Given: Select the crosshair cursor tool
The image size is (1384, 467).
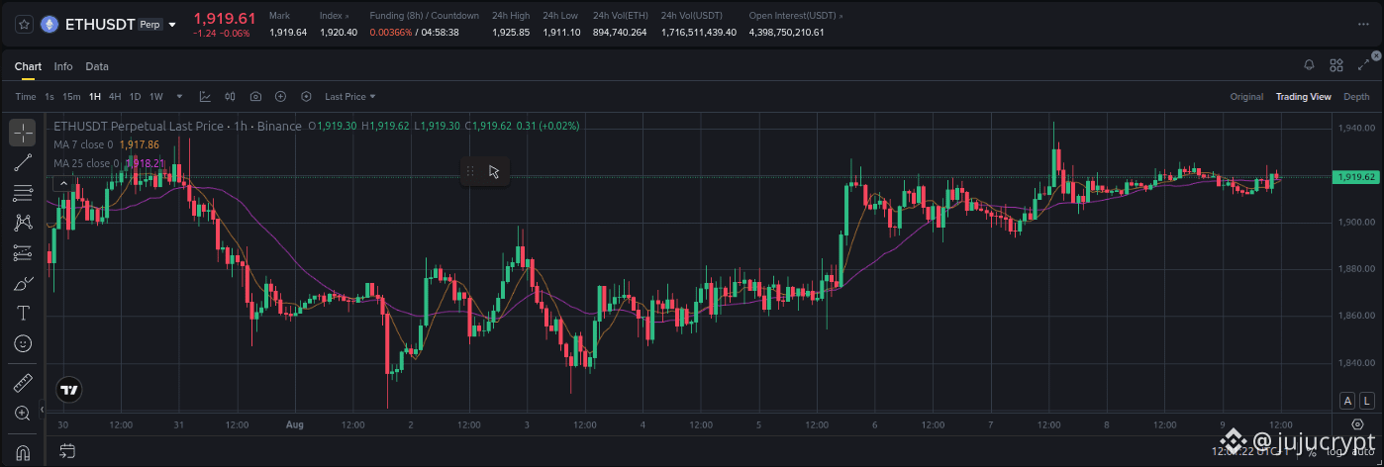Looking at the screenshot, I should 23,133.
